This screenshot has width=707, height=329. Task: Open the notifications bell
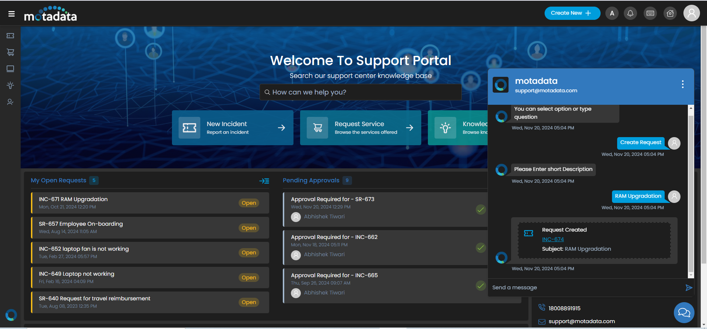(630, 14)
